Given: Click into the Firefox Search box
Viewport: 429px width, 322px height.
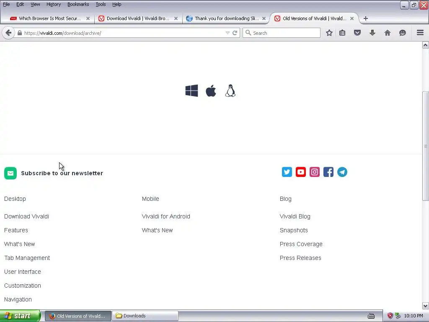Looking at the screenshot, I should click(281, 33).
